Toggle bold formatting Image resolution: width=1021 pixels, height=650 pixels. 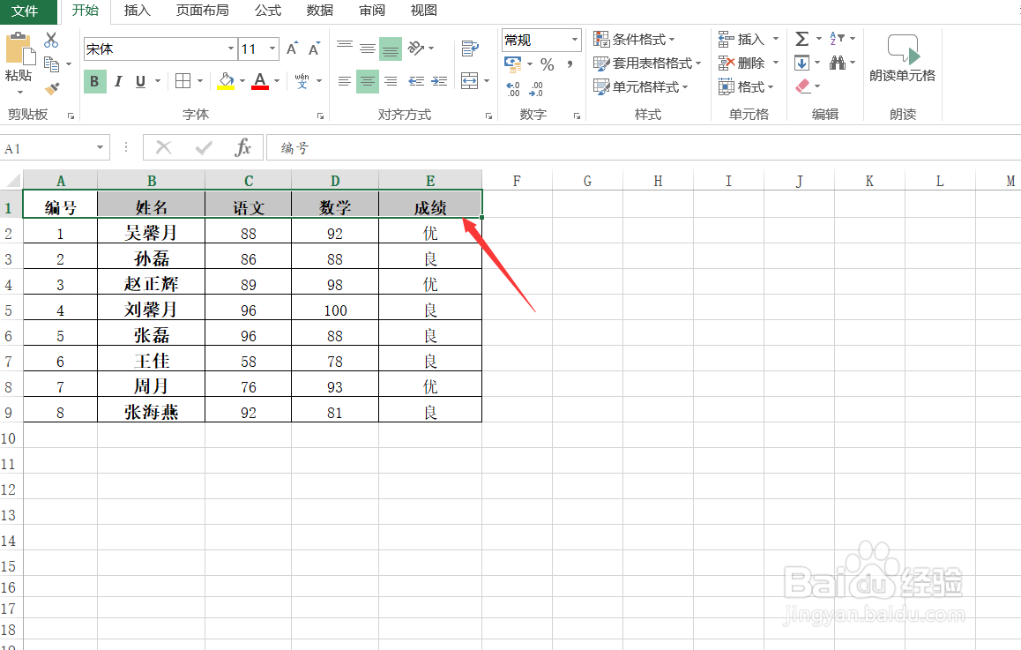[93, 81]
